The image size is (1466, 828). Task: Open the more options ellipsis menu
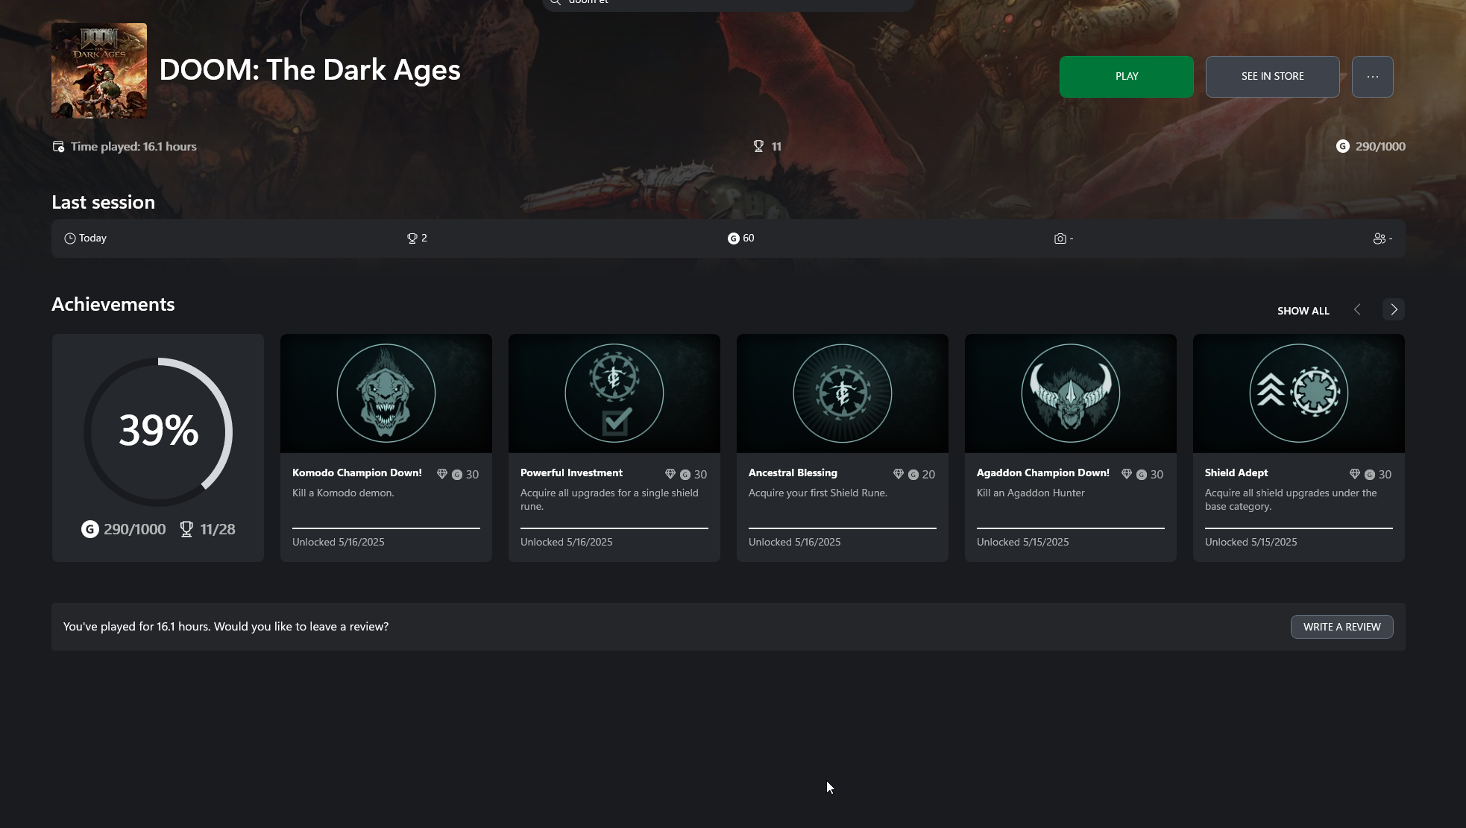click(1372, 77)
